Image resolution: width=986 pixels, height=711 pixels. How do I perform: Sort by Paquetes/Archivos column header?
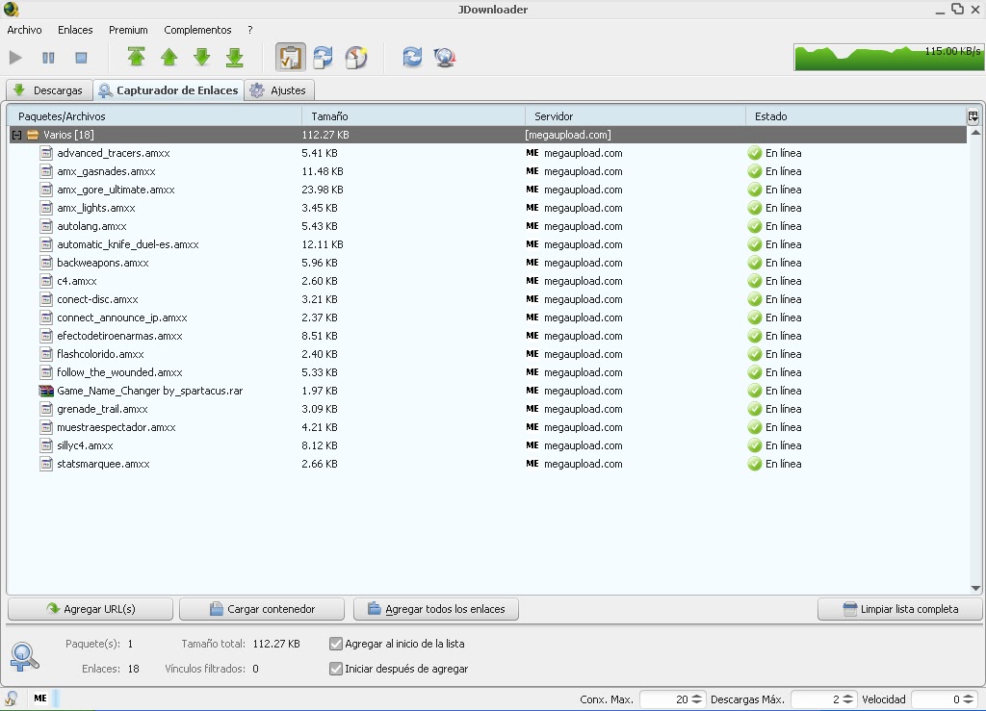[x=155, y=116]
